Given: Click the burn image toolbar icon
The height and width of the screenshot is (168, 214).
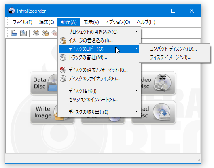Looking at the screenshot, I should pyautogui.click(x=45, y=33).
